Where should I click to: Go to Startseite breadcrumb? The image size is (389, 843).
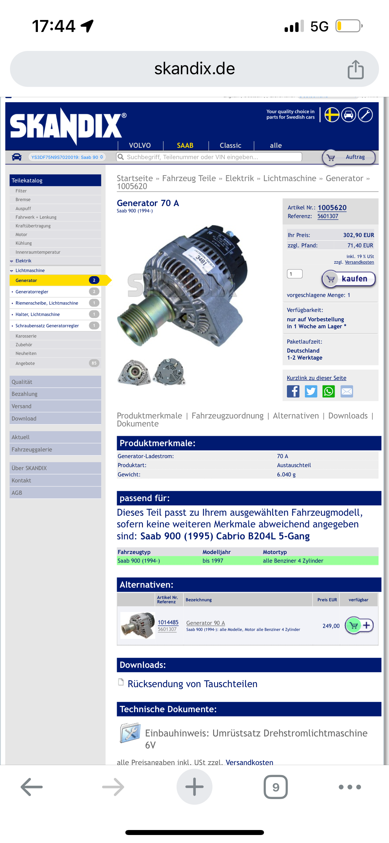135,178
